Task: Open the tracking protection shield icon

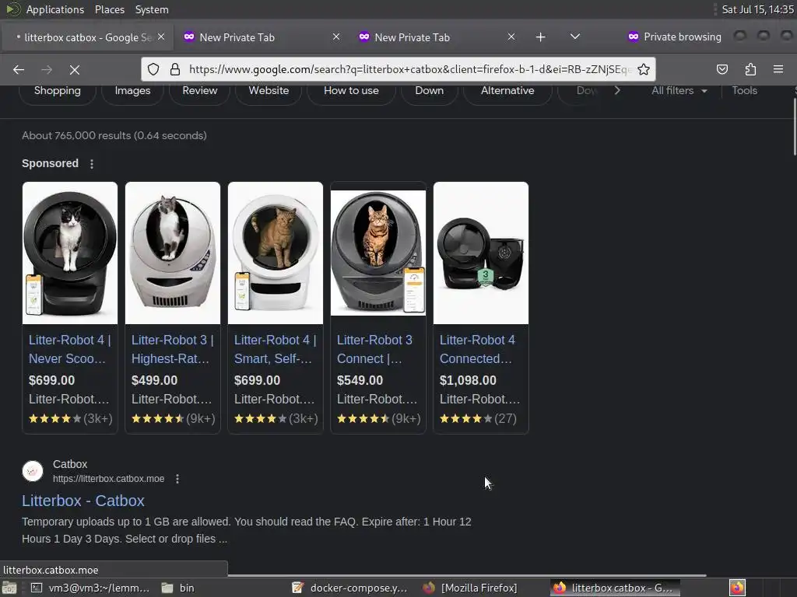Action: [x=153, y=69]
